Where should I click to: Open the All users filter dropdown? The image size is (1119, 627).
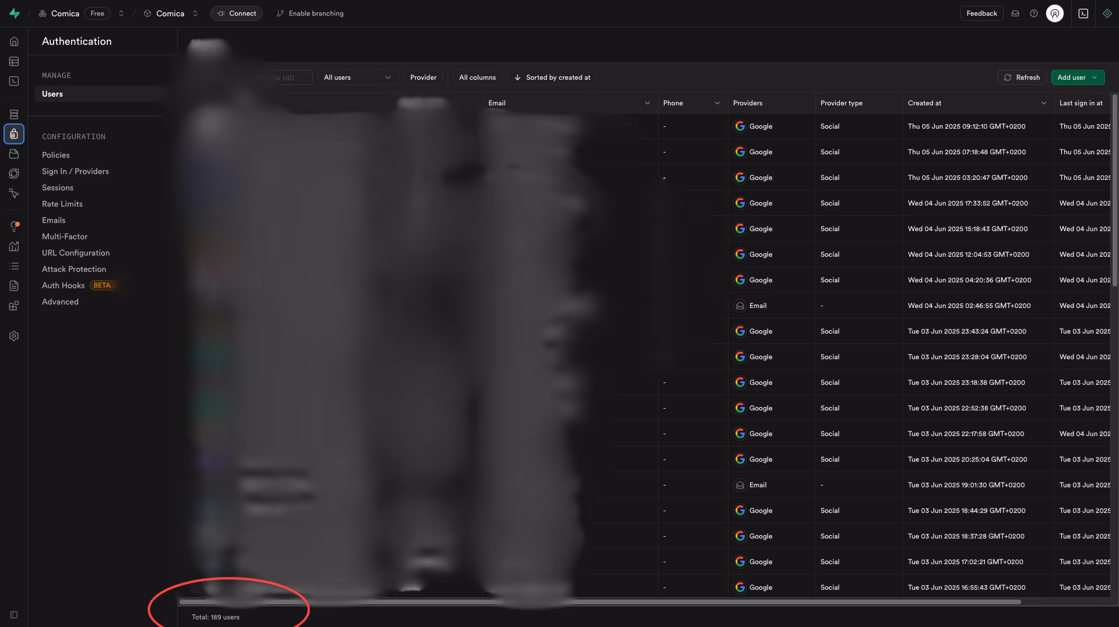tap(357, 77)
